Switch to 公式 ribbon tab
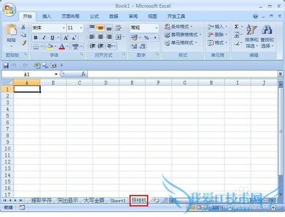This screenshot has height=217, width=285. [94, 17]
